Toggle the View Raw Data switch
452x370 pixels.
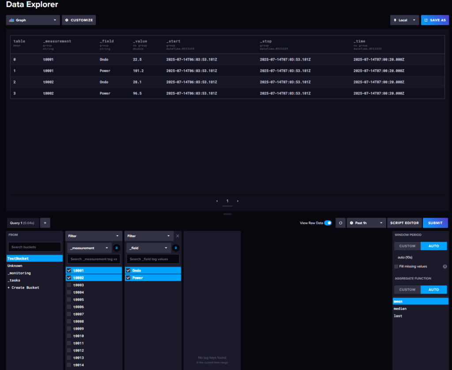click(x=328, y=223)
